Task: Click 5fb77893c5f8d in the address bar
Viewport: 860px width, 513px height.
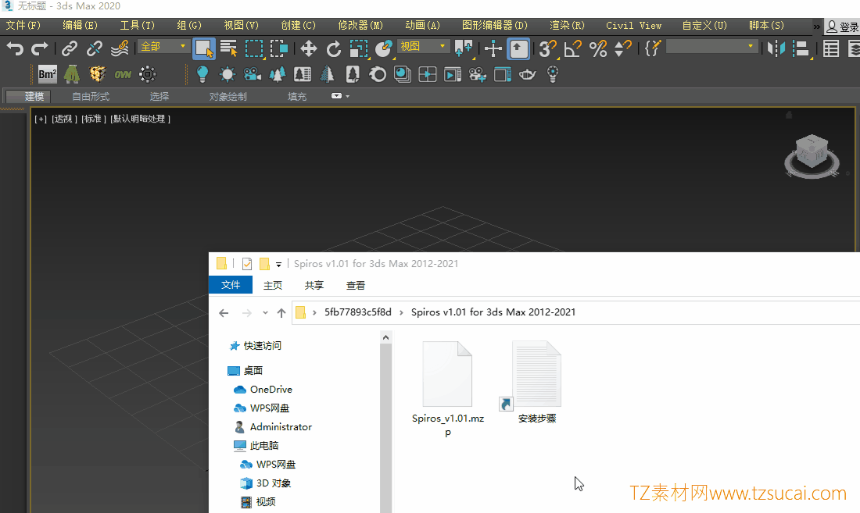Action: [358, 312]
